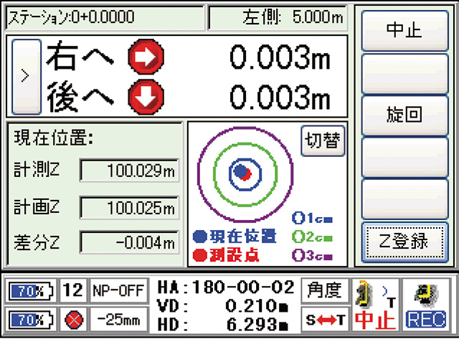
Task: Click the red down-arrow direction icon
Action: 146,97
